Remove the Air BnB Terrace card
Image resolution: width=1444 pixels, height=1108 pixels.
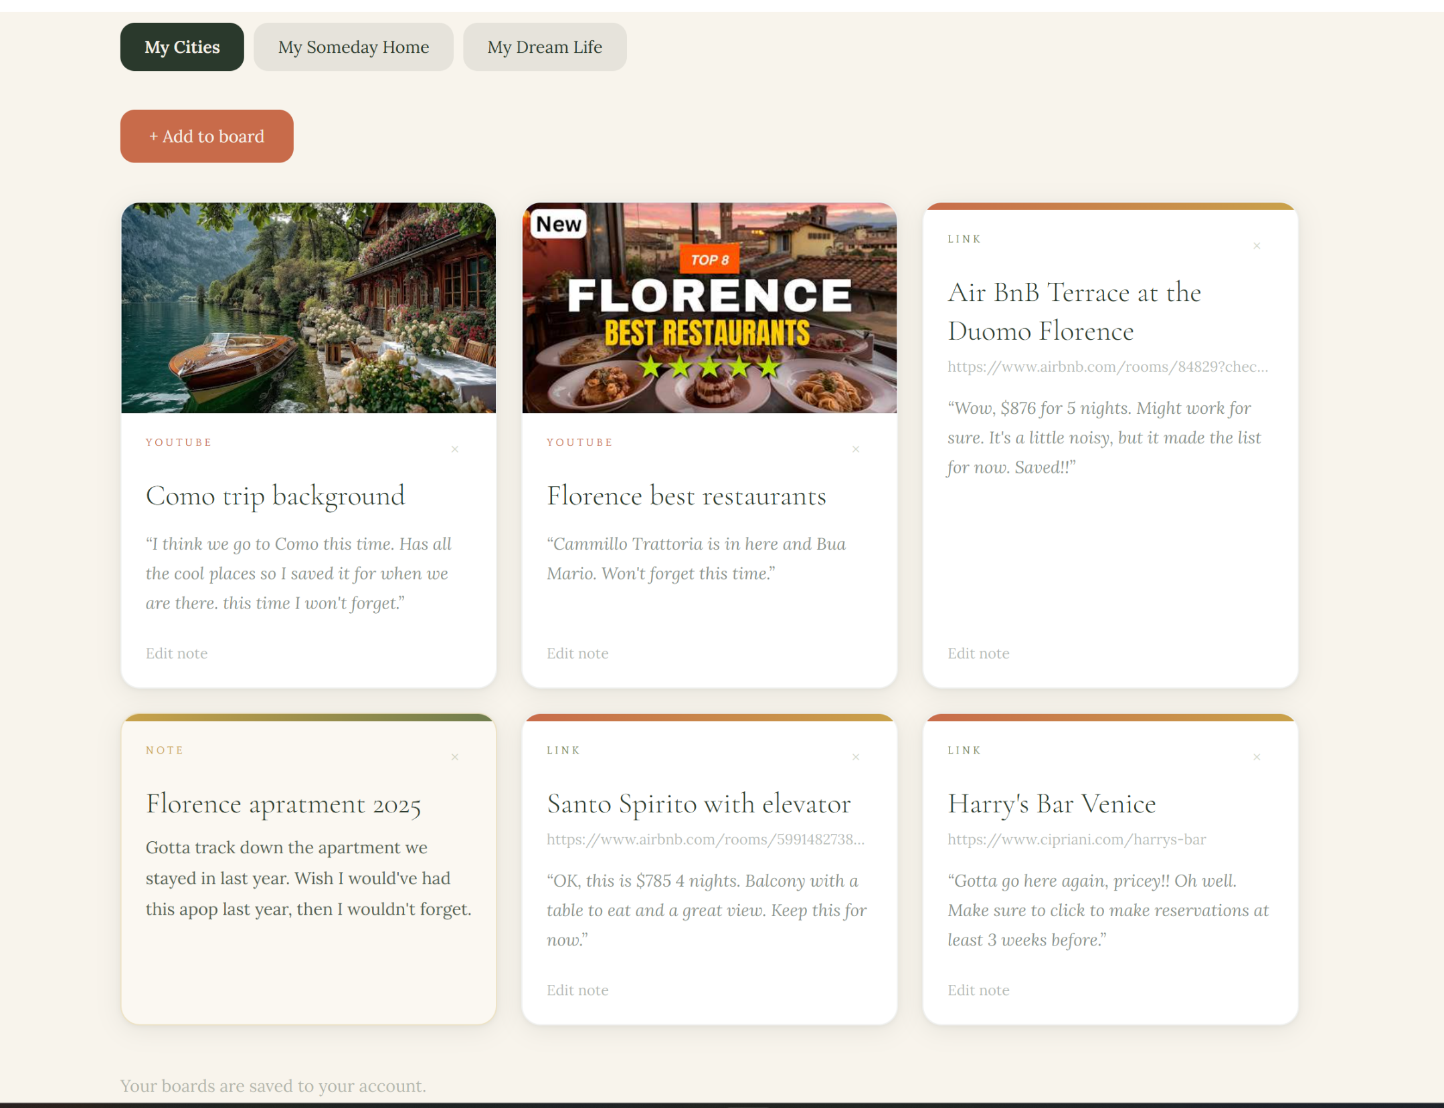(x=1257, y=246)
